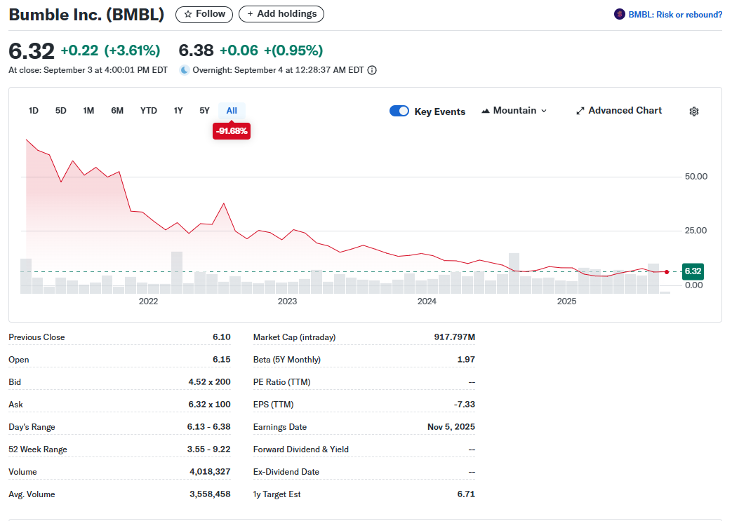Click the BMBL Risk or rebound avatar icon

620,15
